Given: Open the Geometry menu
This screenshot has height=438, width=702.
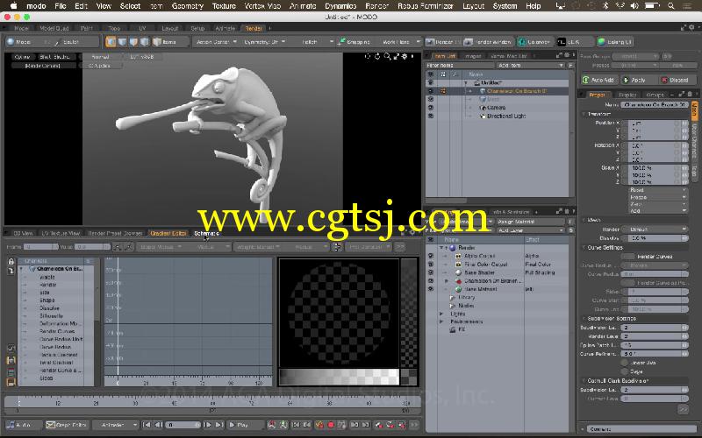Looking at the screenshot, I should (188, 6).
